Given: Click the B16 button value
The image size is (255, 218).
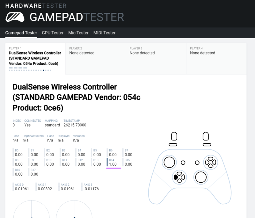Looking at the screenshot, I should (x=19, y=174).
